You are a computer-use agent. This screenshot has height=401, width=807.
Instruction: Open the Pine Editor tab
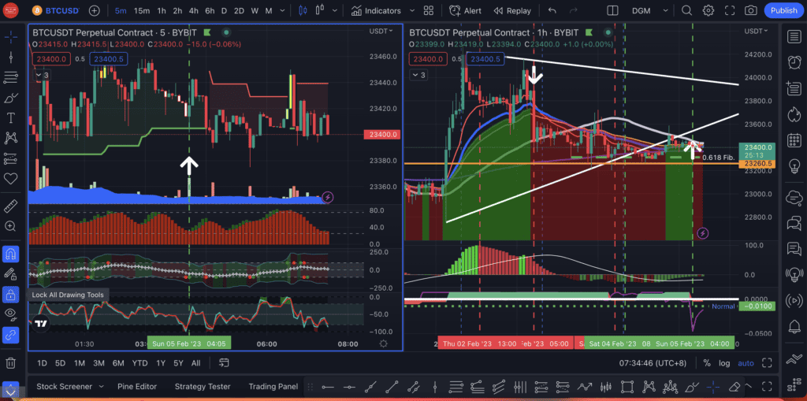(x=137, y=386)
